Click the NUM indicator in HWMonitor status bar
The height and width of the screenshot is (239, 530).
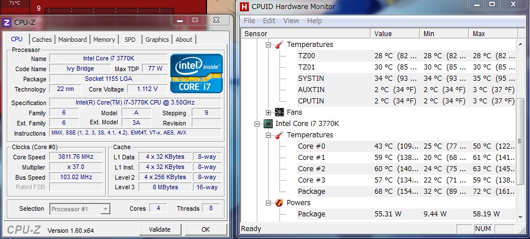(x=482, y=229)
